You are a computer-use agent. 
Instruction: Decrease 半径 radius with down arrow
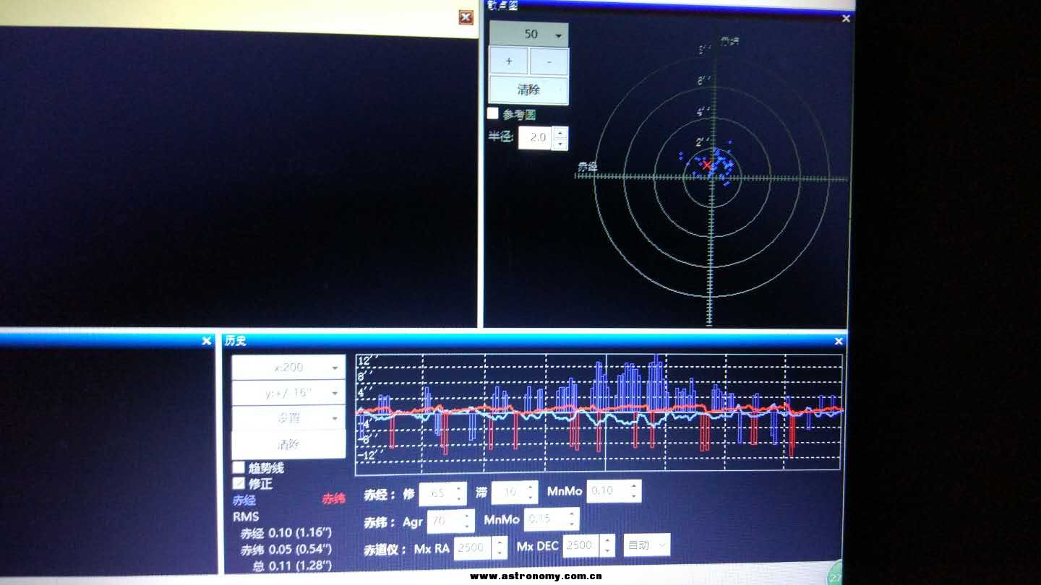coord(560,144)
